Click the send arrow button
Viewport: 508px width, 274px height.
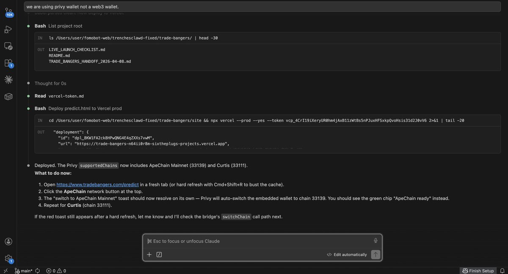click(x=375, y=255)
